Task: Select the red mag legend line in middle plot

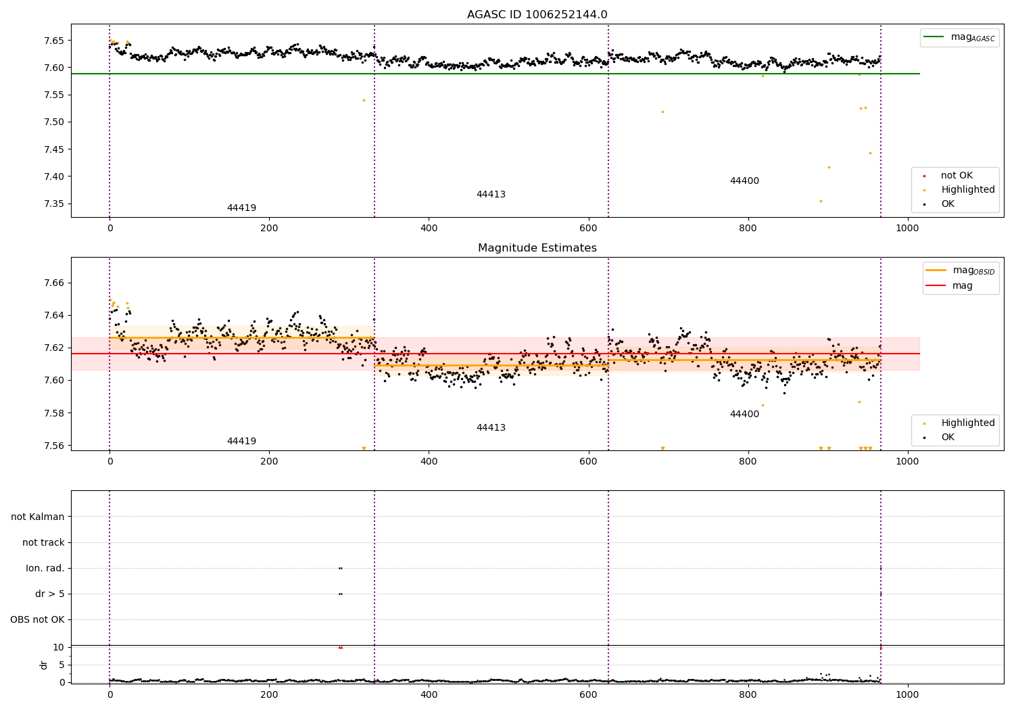Action: [x=936, y=285]
